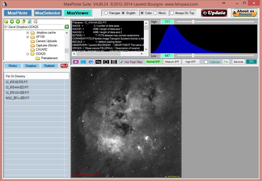Apply Medium STF stretch
The image size is (262, 181).
tap(172, 62)
